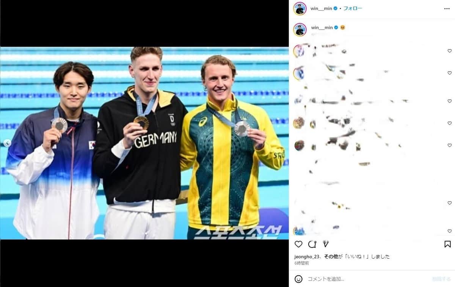The width and height of the screenshot is (455, 287).
Task: Share the post via paper plane icon
Action: coord(325,244)
